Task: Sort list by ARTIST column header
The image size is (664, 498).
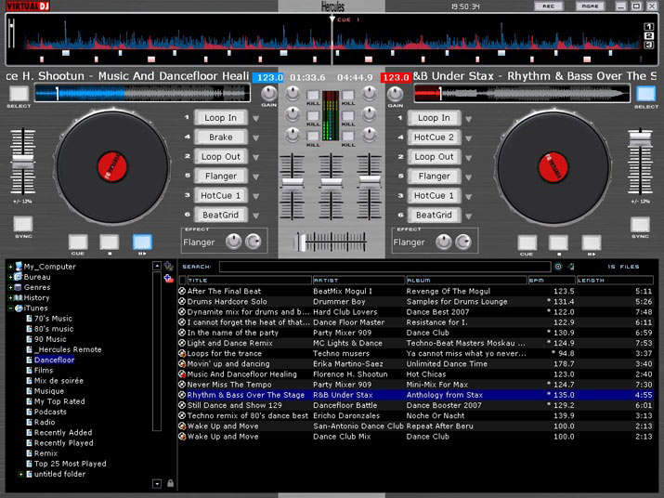Action: 358,281
